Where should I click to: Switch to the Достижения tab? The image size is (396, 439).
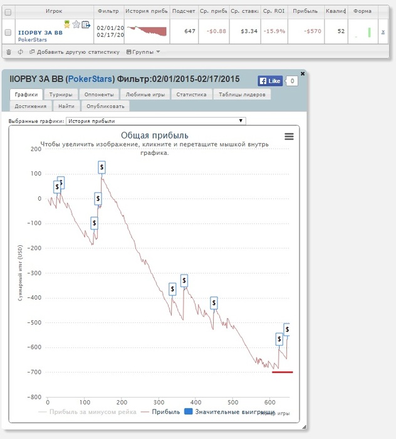click(31, 107)
